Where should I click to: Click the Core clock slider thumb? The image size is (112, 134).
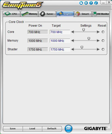coord(84,30)
